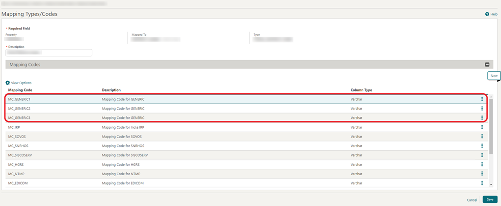The image size is (501, 206).
Task: Sort by Column Type header
Action: [x=361, y=91]
